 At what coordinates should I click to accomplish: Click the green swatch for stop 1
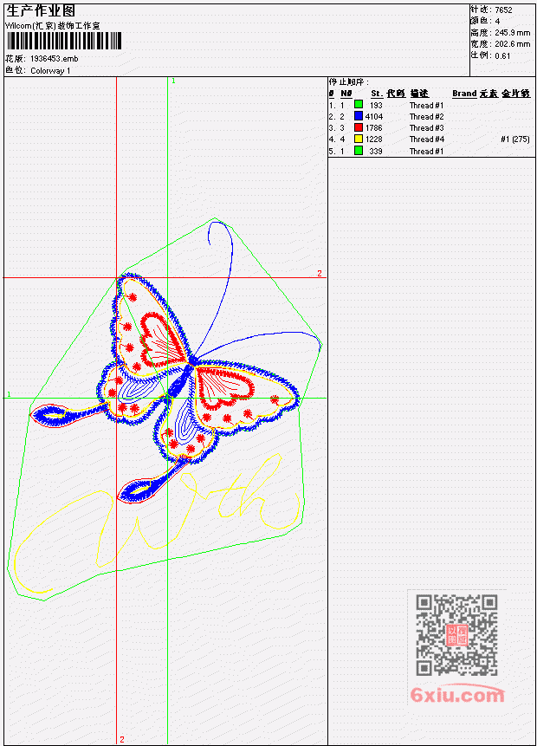click(359, 104)
